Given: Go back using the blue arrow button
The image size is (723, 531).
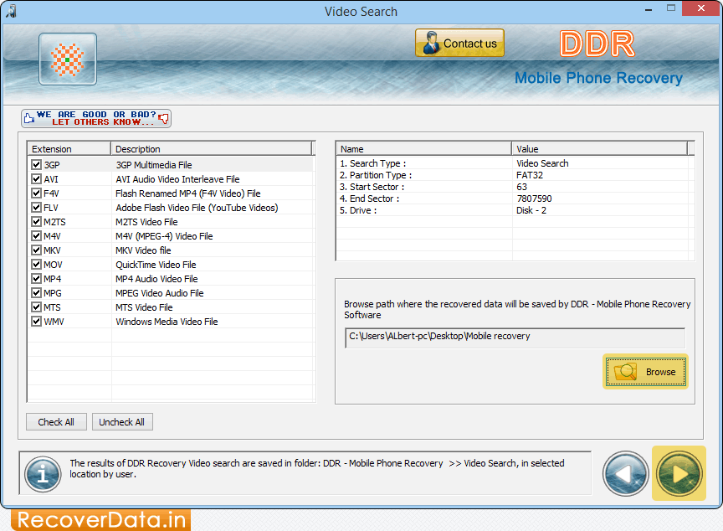Looking at the screenshot, I should click(625, 473).
